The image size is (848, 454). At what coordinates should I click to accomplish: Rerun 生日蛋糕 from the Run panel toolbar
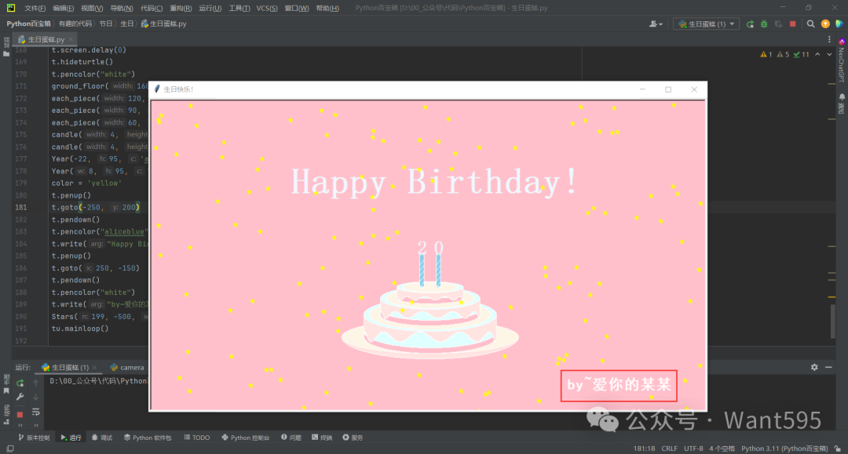[20, 383]
